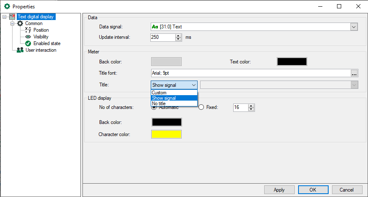Click the Cancel button
The width and height of the screenshot is (368, 197).
click(x=347, y=190)
